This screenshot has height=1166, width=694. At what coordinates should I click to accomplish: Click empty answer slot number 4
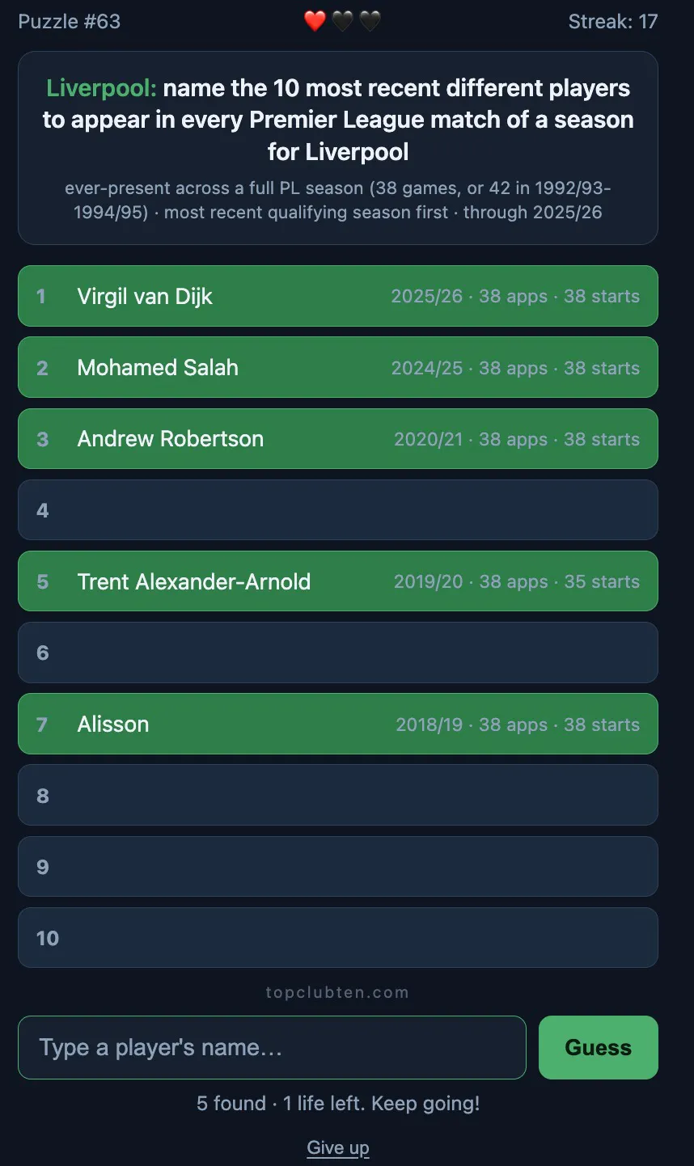(338, 510)
